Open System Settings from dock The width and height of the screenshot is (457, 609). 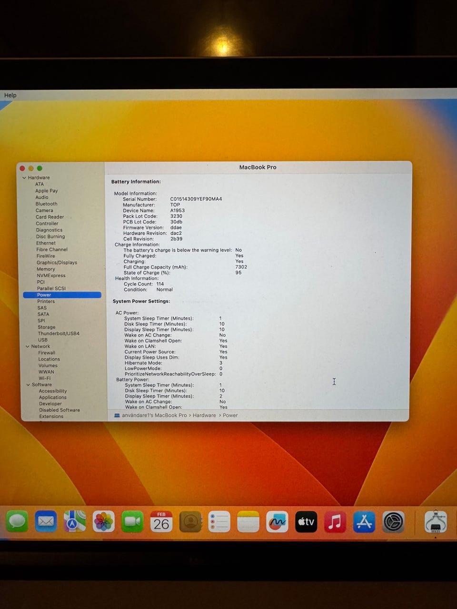coord(393,521)
